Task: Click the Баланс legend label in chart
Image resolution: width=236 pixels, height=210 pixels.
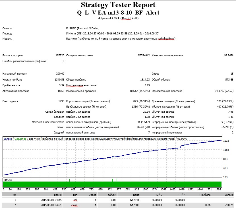Action: 8,139
